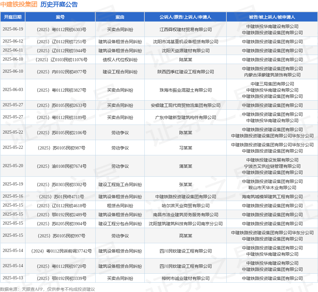
Task: Click plaintiff 高某某
Action: [x=185, y=236]
